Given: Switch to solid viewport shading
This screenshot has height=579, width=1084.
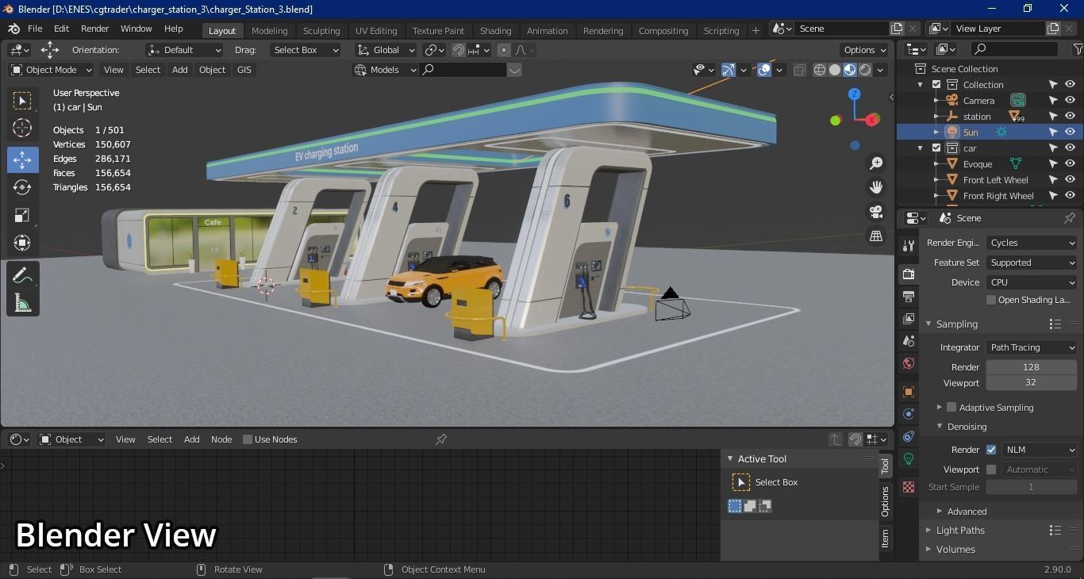Looking at the screenshot, I should click(x=835, y=70).
